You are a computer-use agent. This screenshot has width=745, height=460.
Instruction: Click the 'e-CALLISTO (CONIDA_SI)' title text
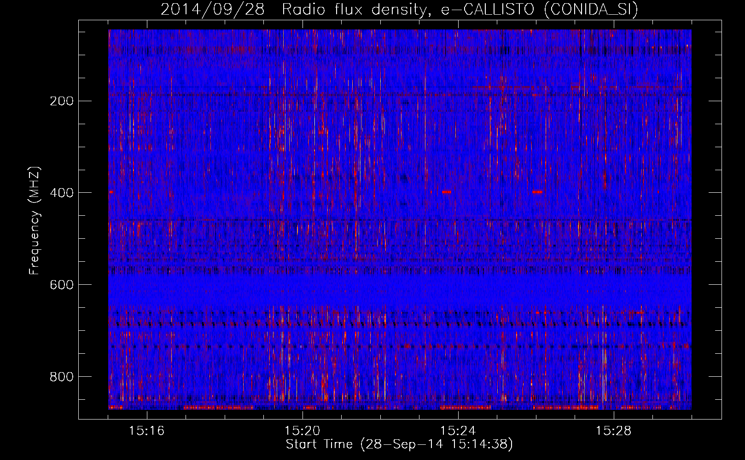[x=540, y=10]
